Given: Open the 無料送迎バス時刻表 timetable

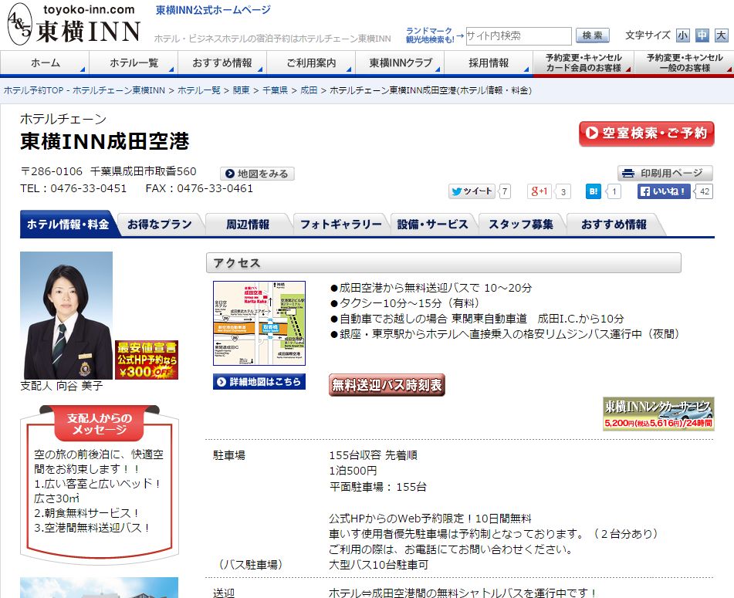Looking at the screenshot, I should [387, 385].
